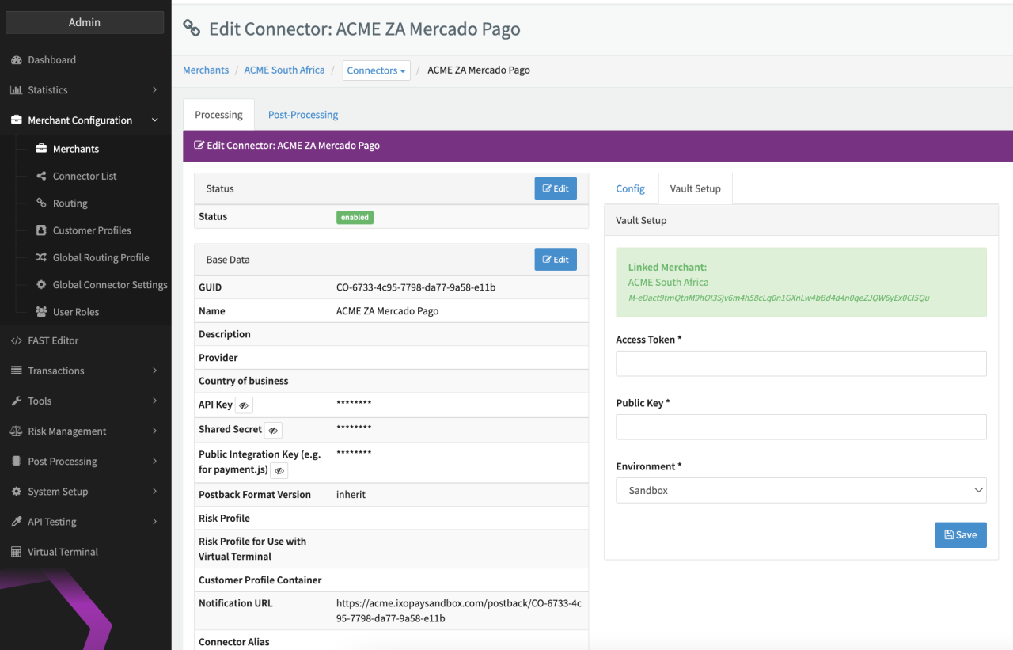The image size is (1013, 650).
Task: Click the Dashboard icon in sidebar
Action: pos(16,60)
